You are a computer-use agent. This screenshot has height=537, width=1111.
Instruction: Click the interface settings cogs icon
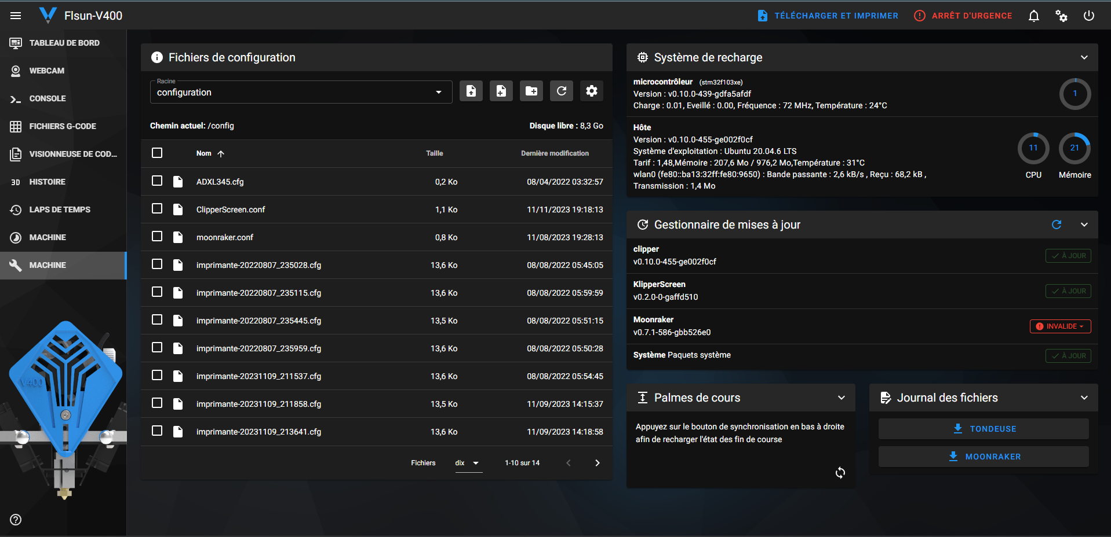pos(1061,16)
